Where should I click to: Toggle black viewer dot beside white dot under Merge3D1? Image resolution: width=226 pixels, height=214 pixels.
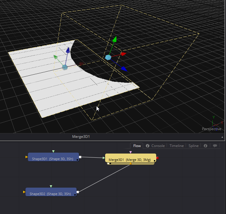click(110, 164)
